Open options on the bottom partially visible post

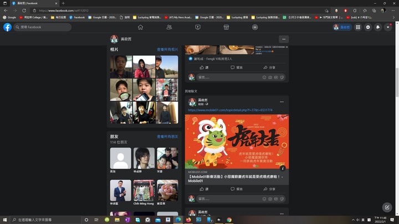point(282,214)
